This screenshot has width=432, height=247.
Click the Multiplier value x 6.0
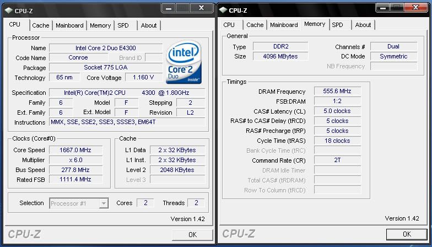tap(76, 160)
